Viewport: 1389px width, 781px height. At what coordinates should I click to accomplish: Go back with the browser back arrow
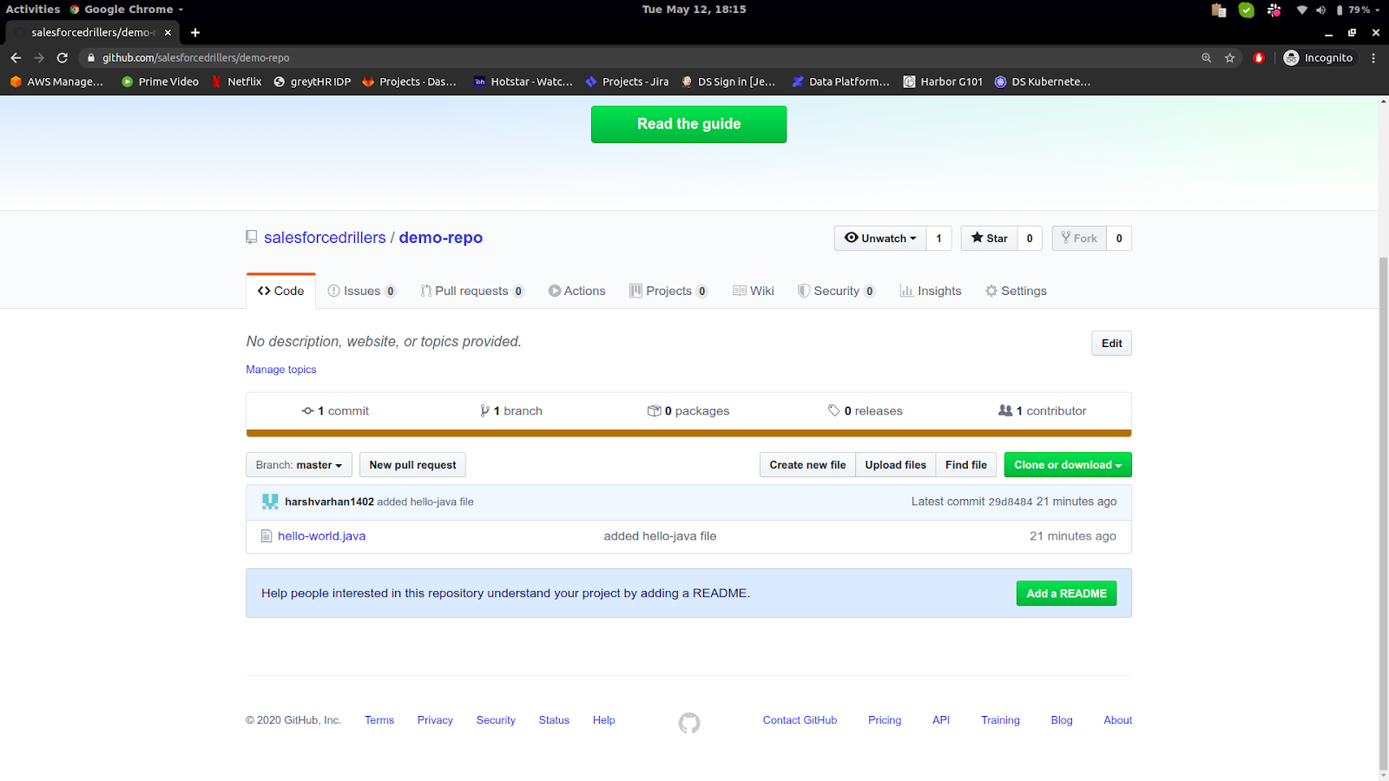16,57
